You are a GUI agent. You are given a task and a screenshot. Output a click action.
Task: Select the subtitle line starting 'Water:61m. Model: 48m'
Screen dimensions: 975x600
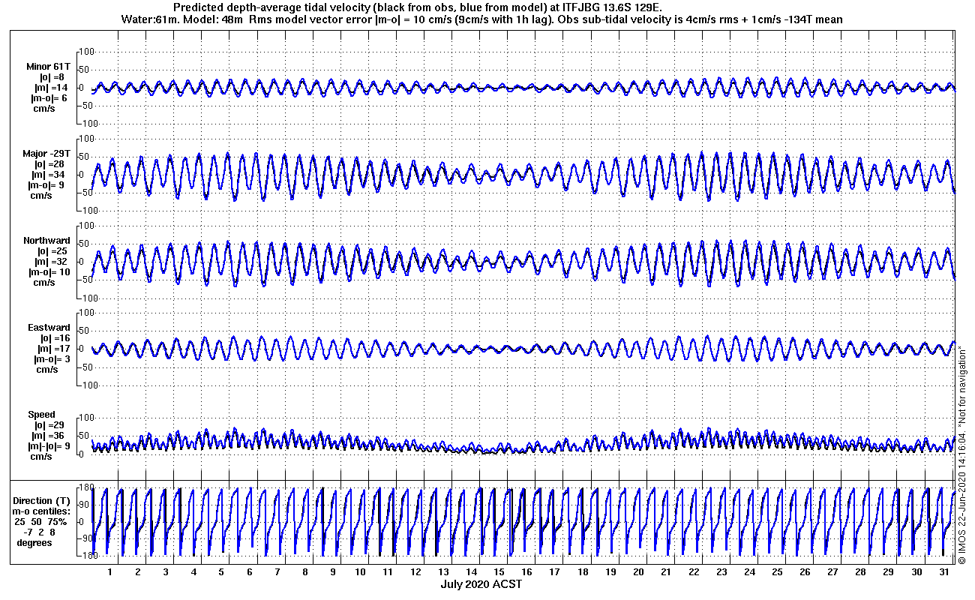(481, 19)
